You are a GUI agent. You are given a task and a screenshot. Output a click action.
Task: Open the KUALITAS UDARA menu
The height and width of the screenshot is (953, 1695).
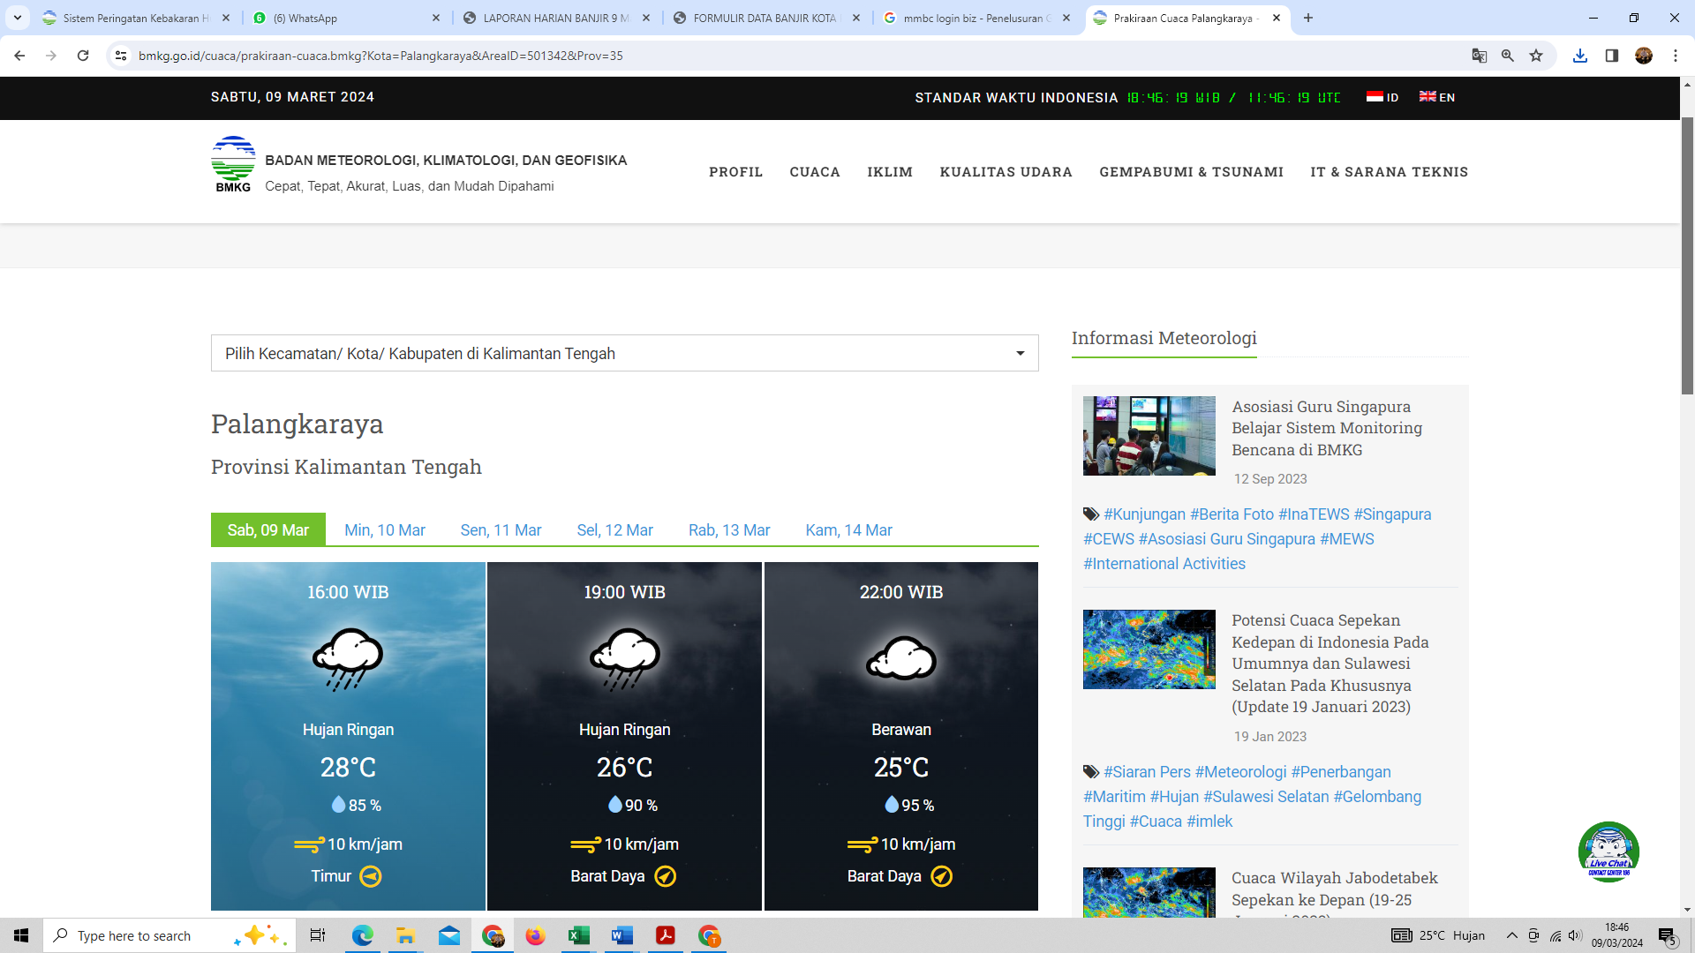click(x=1006, y=172)
